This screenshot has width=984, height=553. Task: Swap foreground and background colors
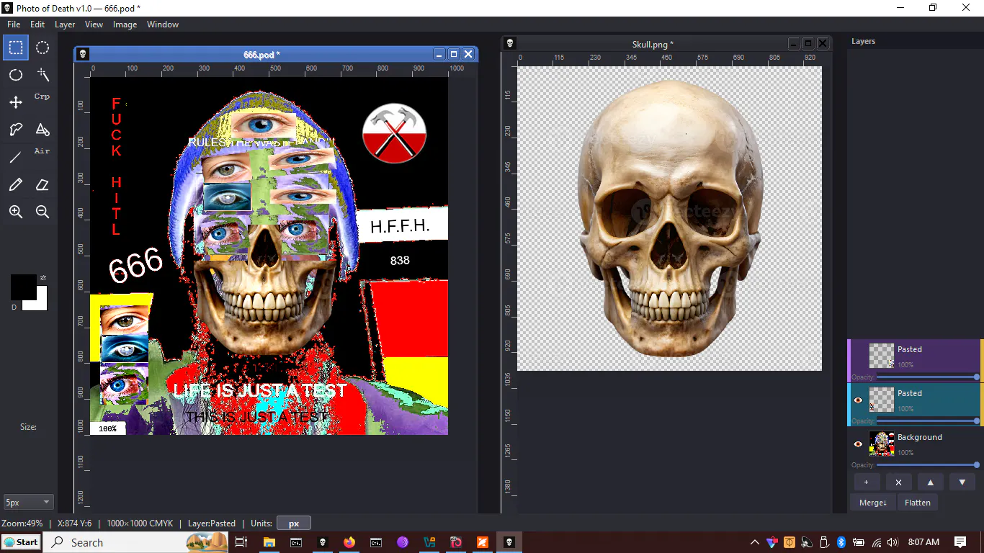(x=43, y=277)
